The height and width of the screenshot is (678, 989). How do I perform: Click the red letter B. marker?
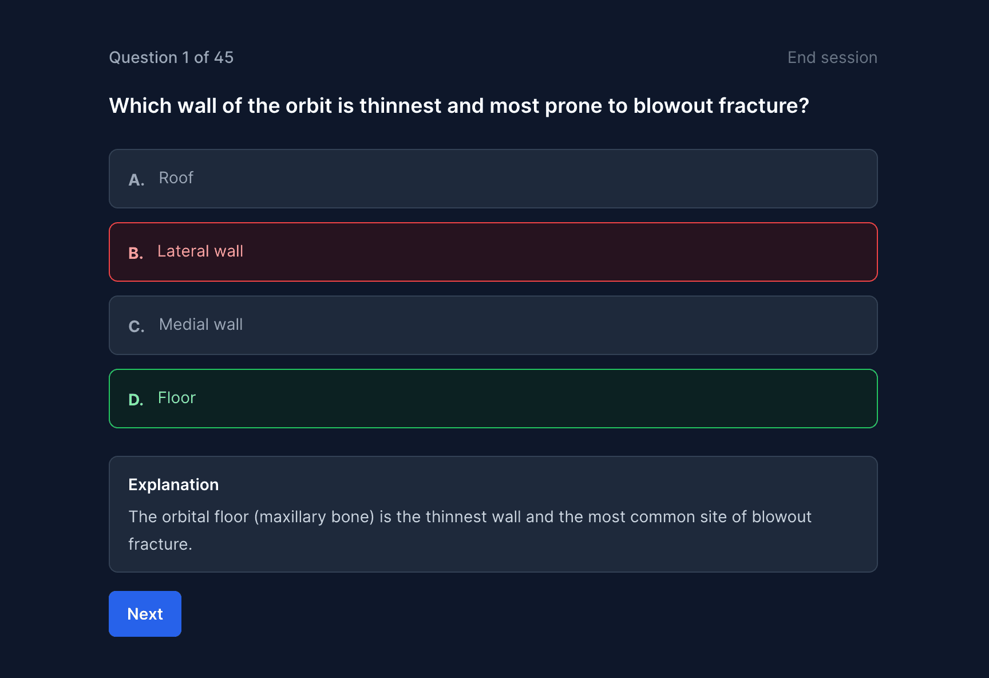pyautogui.click(x=136, y=253)
